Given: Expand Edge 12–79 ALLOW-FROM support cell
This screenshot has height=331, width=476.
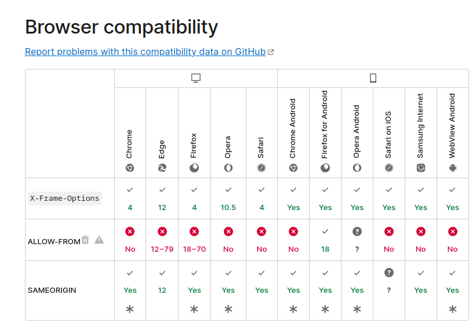Looking at the screenshot, I should pos(162,240).
